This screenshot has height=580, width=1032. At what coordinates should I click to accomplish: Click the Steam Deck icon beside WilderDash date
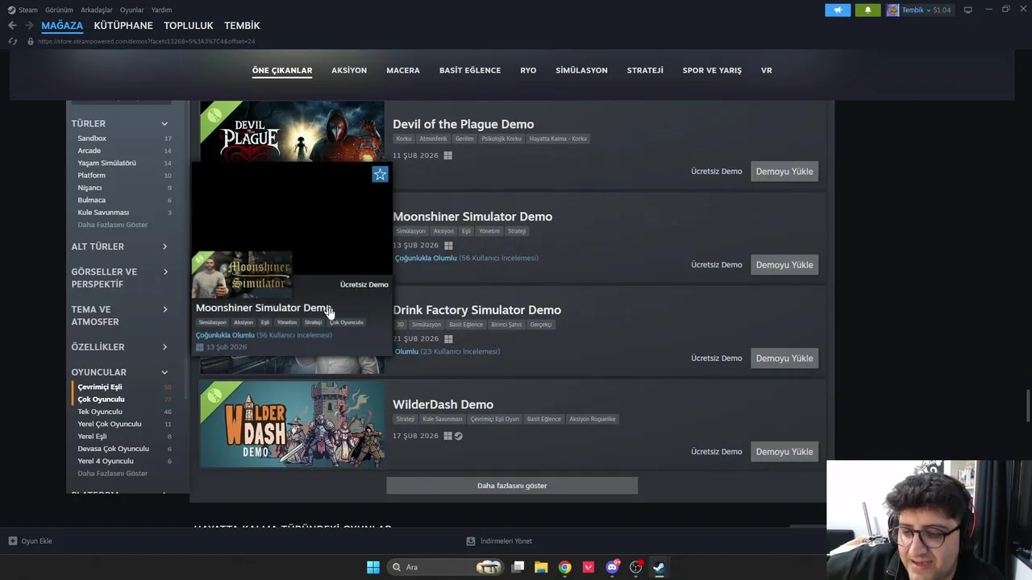coord(459,436)
